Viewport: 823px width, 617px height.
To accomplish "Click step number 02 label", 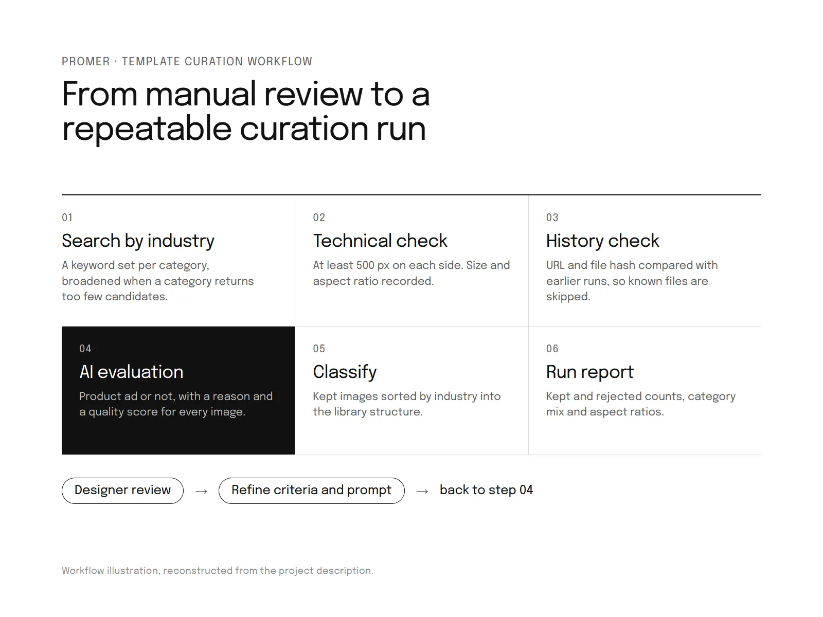I will (x=319, y=217).
